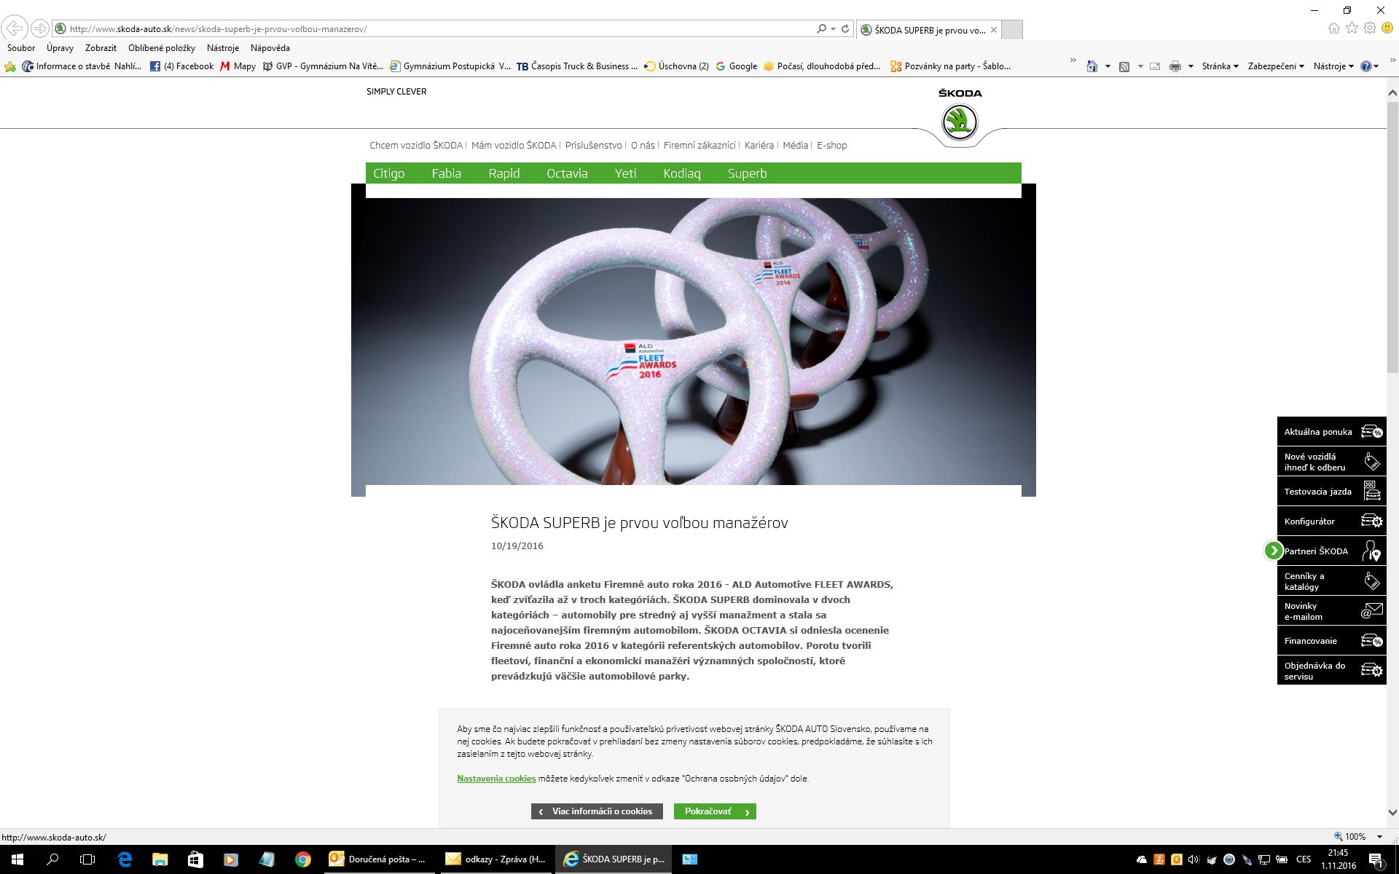
Task: Open the Soubor menu
Action: [21, 48]
